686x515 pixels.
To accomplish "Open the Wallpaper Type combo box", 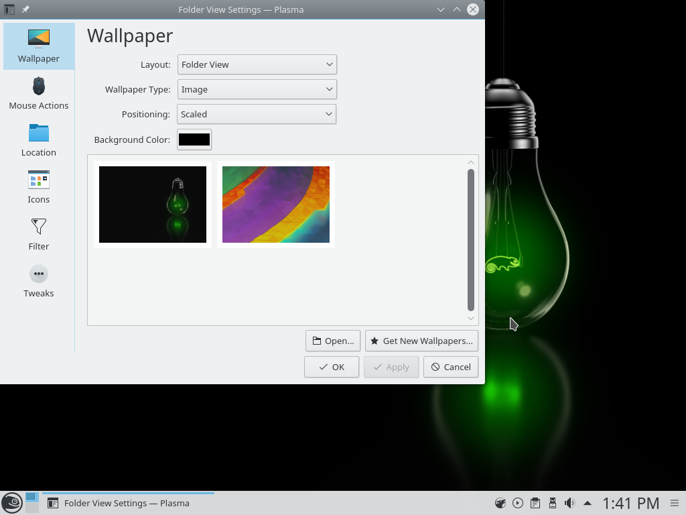I will 257,89.
